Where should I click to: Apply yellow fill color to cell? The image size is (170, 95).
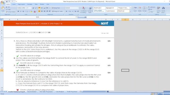[x=31, y=11]
